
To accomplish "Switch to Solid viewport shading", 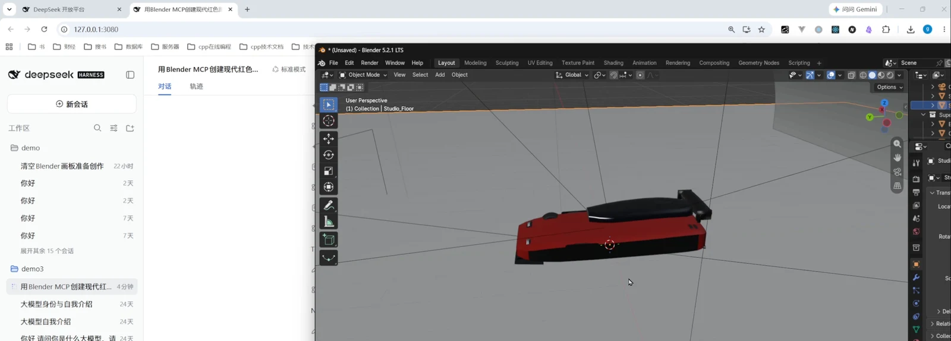I will click(x=872, y=75).
